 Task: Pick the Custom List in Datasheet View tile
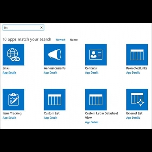pyautogui.click(x=96, y=100)
